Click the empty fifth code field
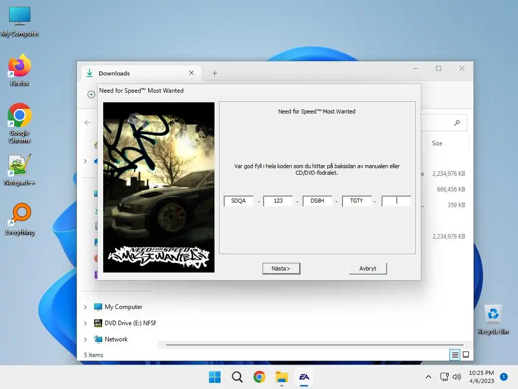Screen dimensions: 518x389 (x=396, y=201)
